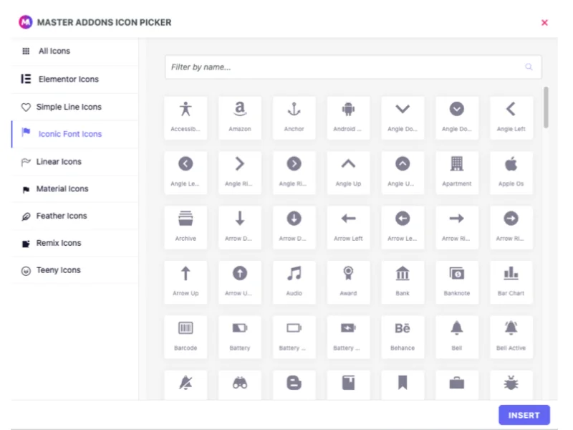Select the book icon in bottom row
The width and height of the screenshot is (573, 430).
click(x=348, y=385)
